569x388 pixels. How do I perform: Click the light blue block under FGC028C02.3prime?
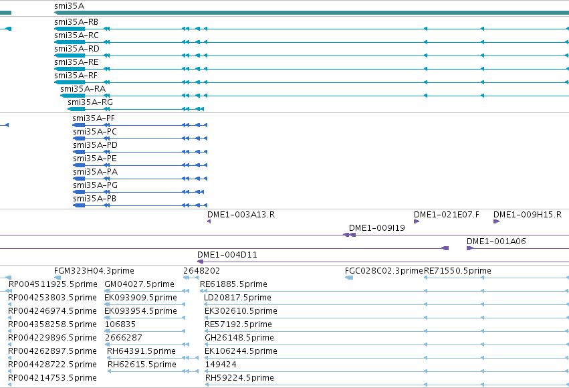tap(349, 278)
